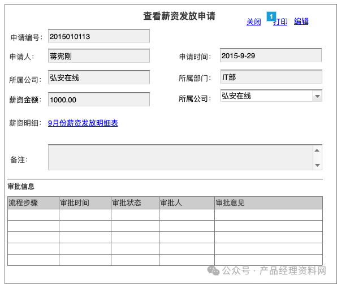Image resolution: width=337 pixels, height=284 pixels.
Task: Click the 所属部门 field showing IT部
Action: (x=271, y=77)
